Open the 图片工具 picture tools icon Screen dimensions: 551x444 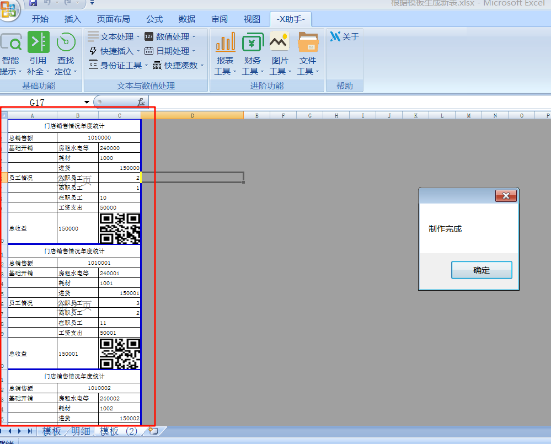pyautogui.click(x=280, y=42)
